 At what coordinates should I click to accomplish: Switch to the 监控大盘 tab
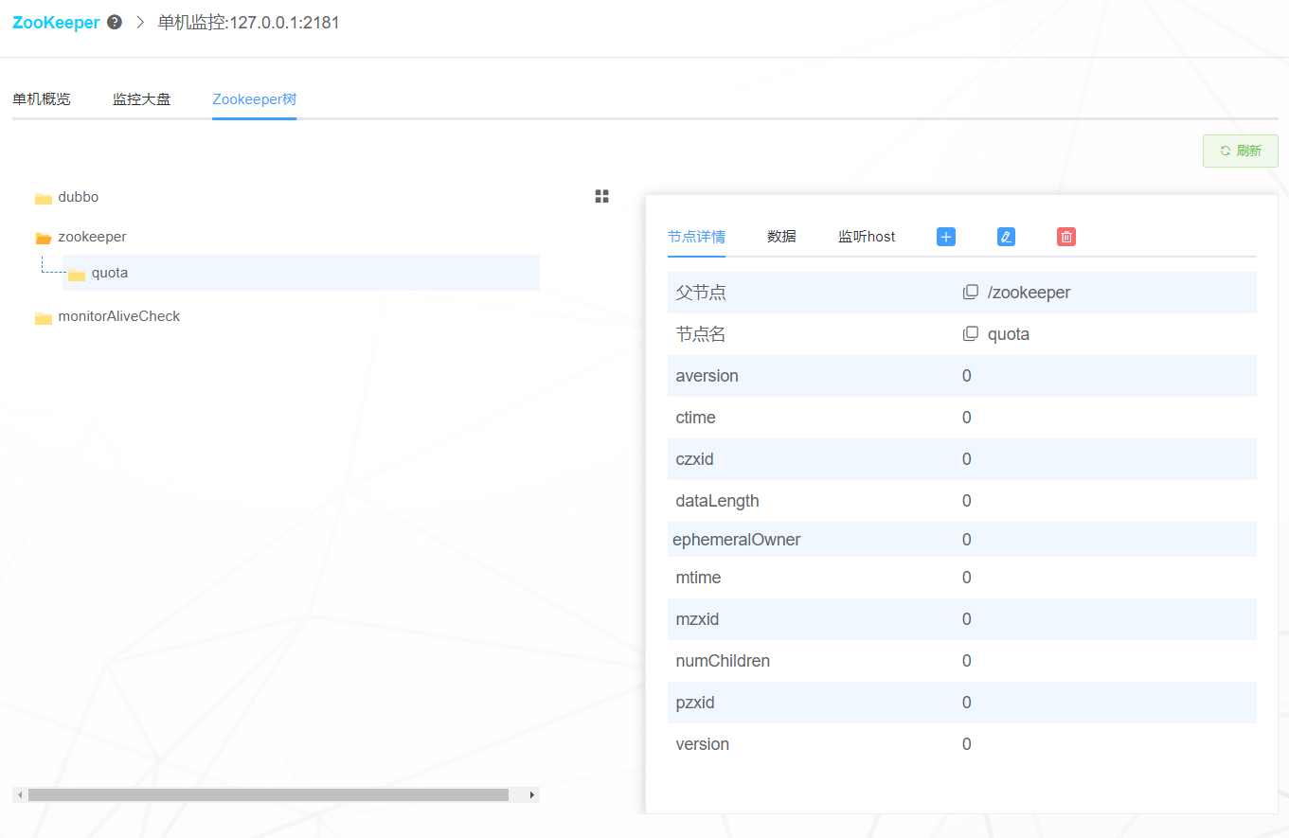point(142,98)
